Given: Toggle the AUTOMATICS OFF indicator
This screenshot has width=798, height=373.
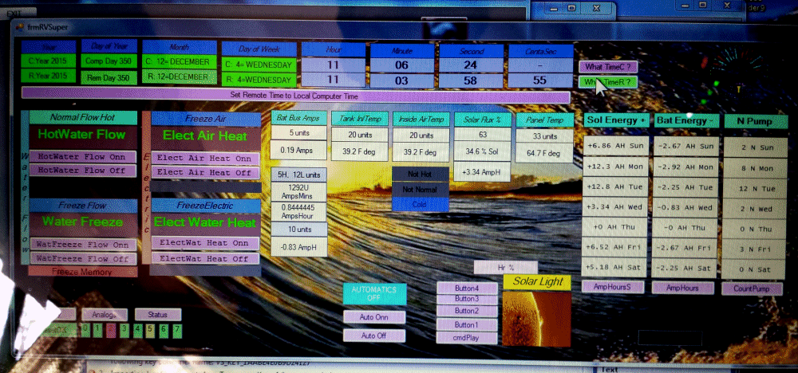Looking at the screenshot, I should pos(374,294).
